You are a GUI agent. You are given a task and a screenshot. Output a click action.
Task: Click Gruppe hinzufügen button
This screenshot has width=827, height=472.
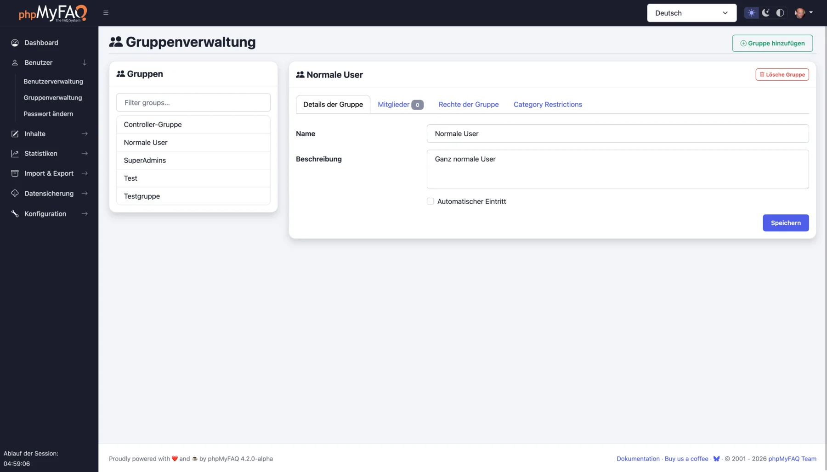(772, 43)
